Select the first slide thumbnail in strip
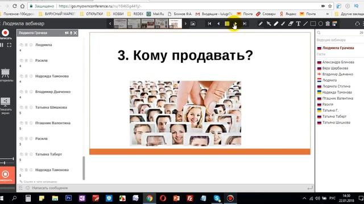This screenshot has height=204, width=364. click(120, 24)
